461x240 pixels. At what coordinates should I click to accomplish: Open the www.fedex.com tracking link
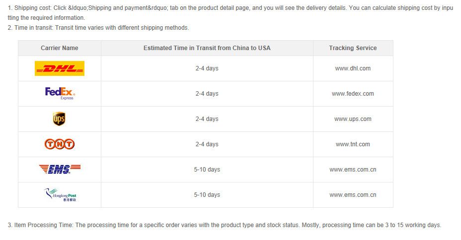point(353,94)
